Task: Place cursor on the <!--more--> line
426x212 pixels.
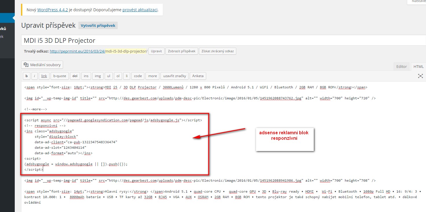Action: pyautogui.click(x=36, y=109)
